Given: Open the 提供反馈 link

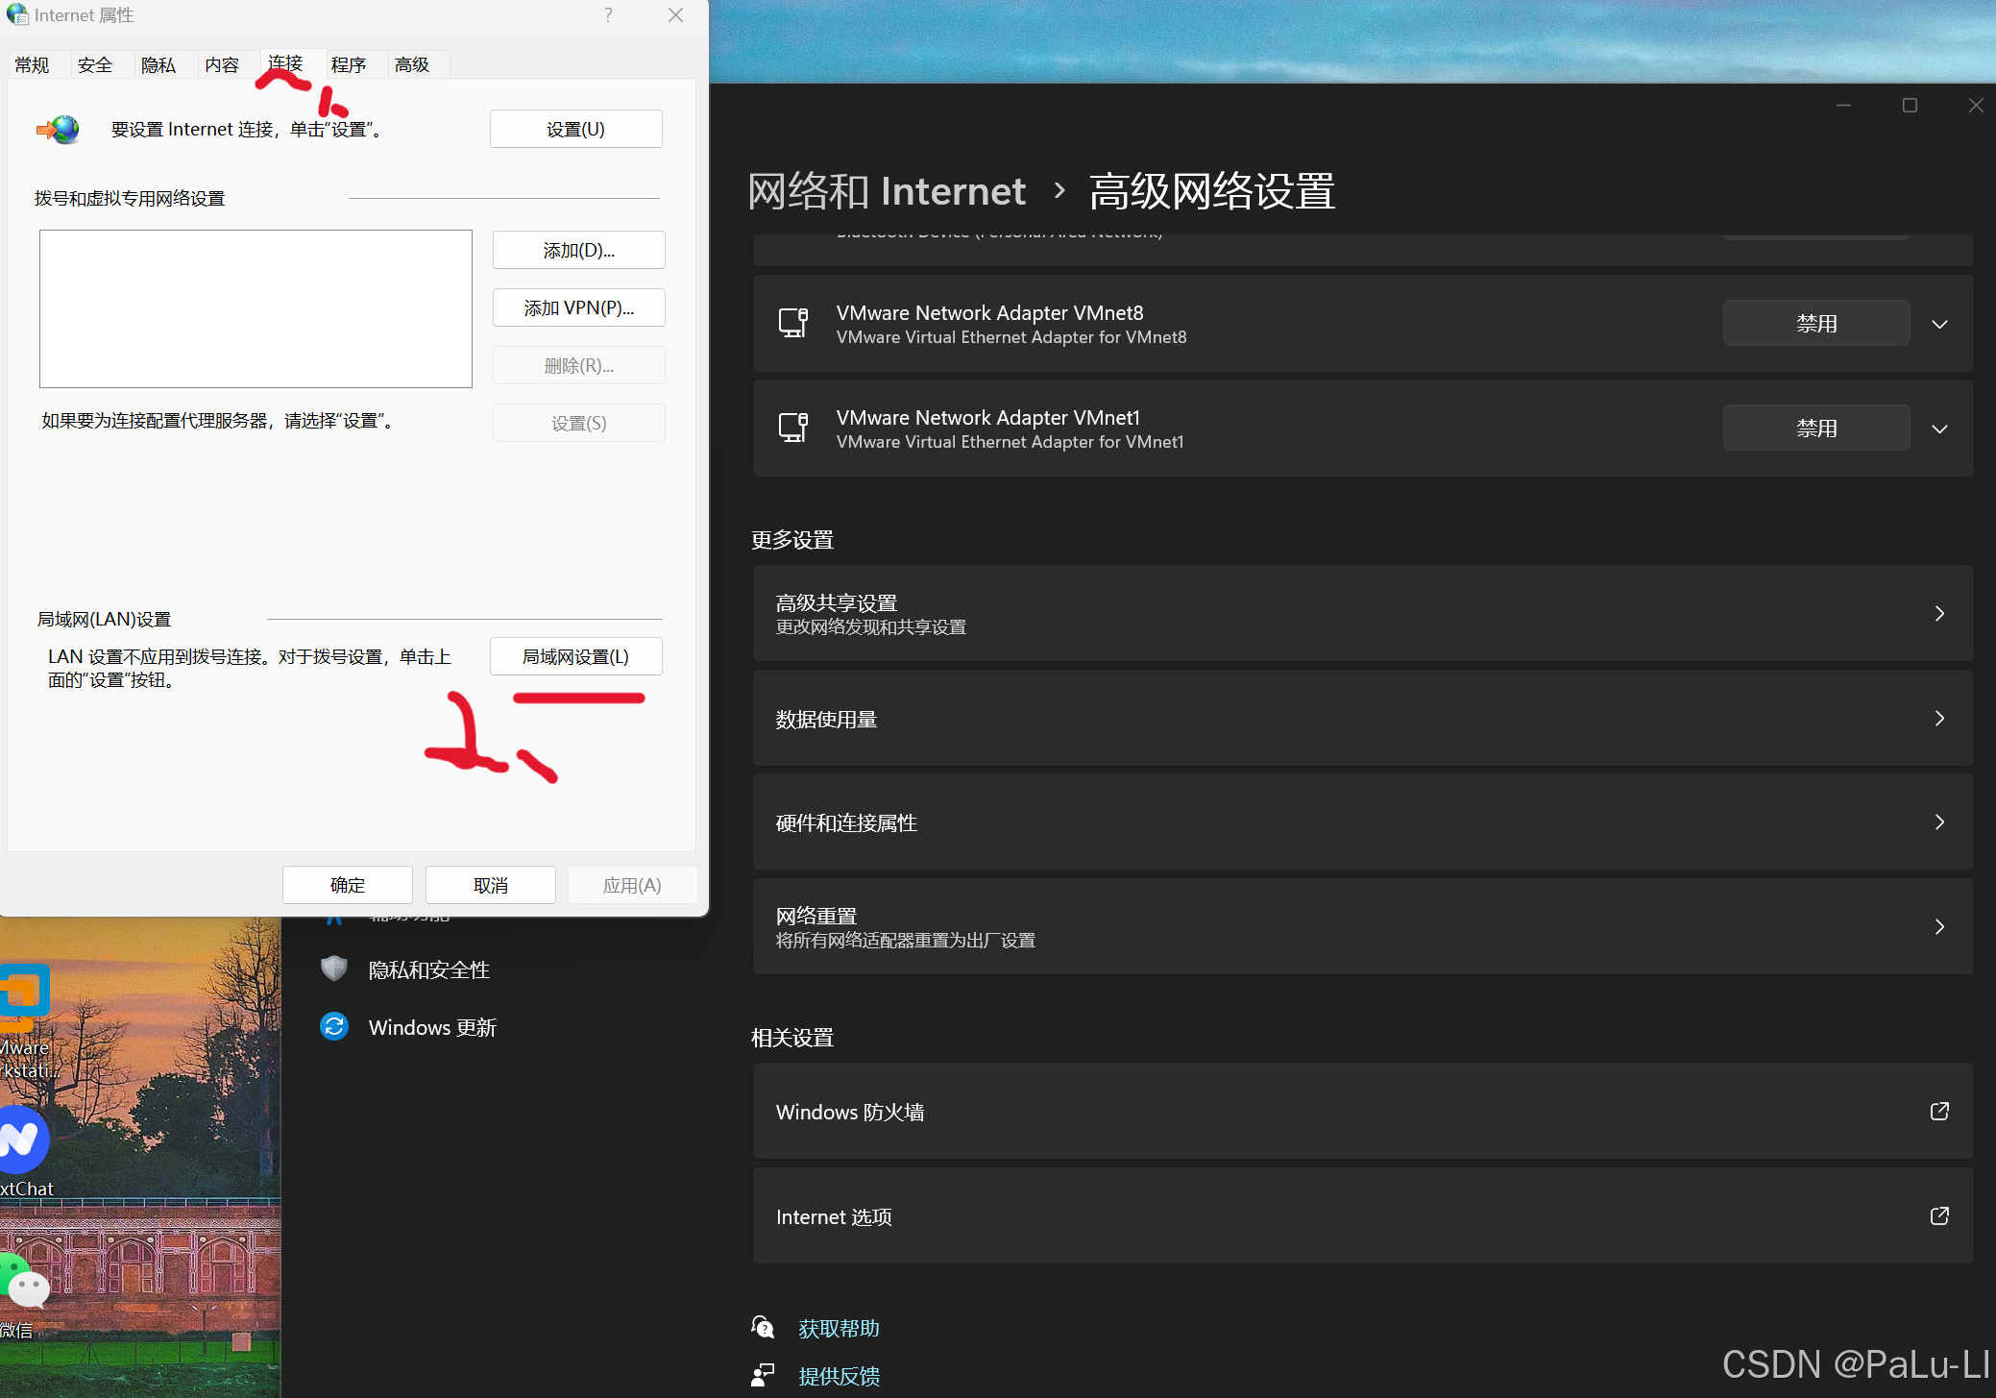Looking at the screenshot, I should click(x=839, y=1376).
